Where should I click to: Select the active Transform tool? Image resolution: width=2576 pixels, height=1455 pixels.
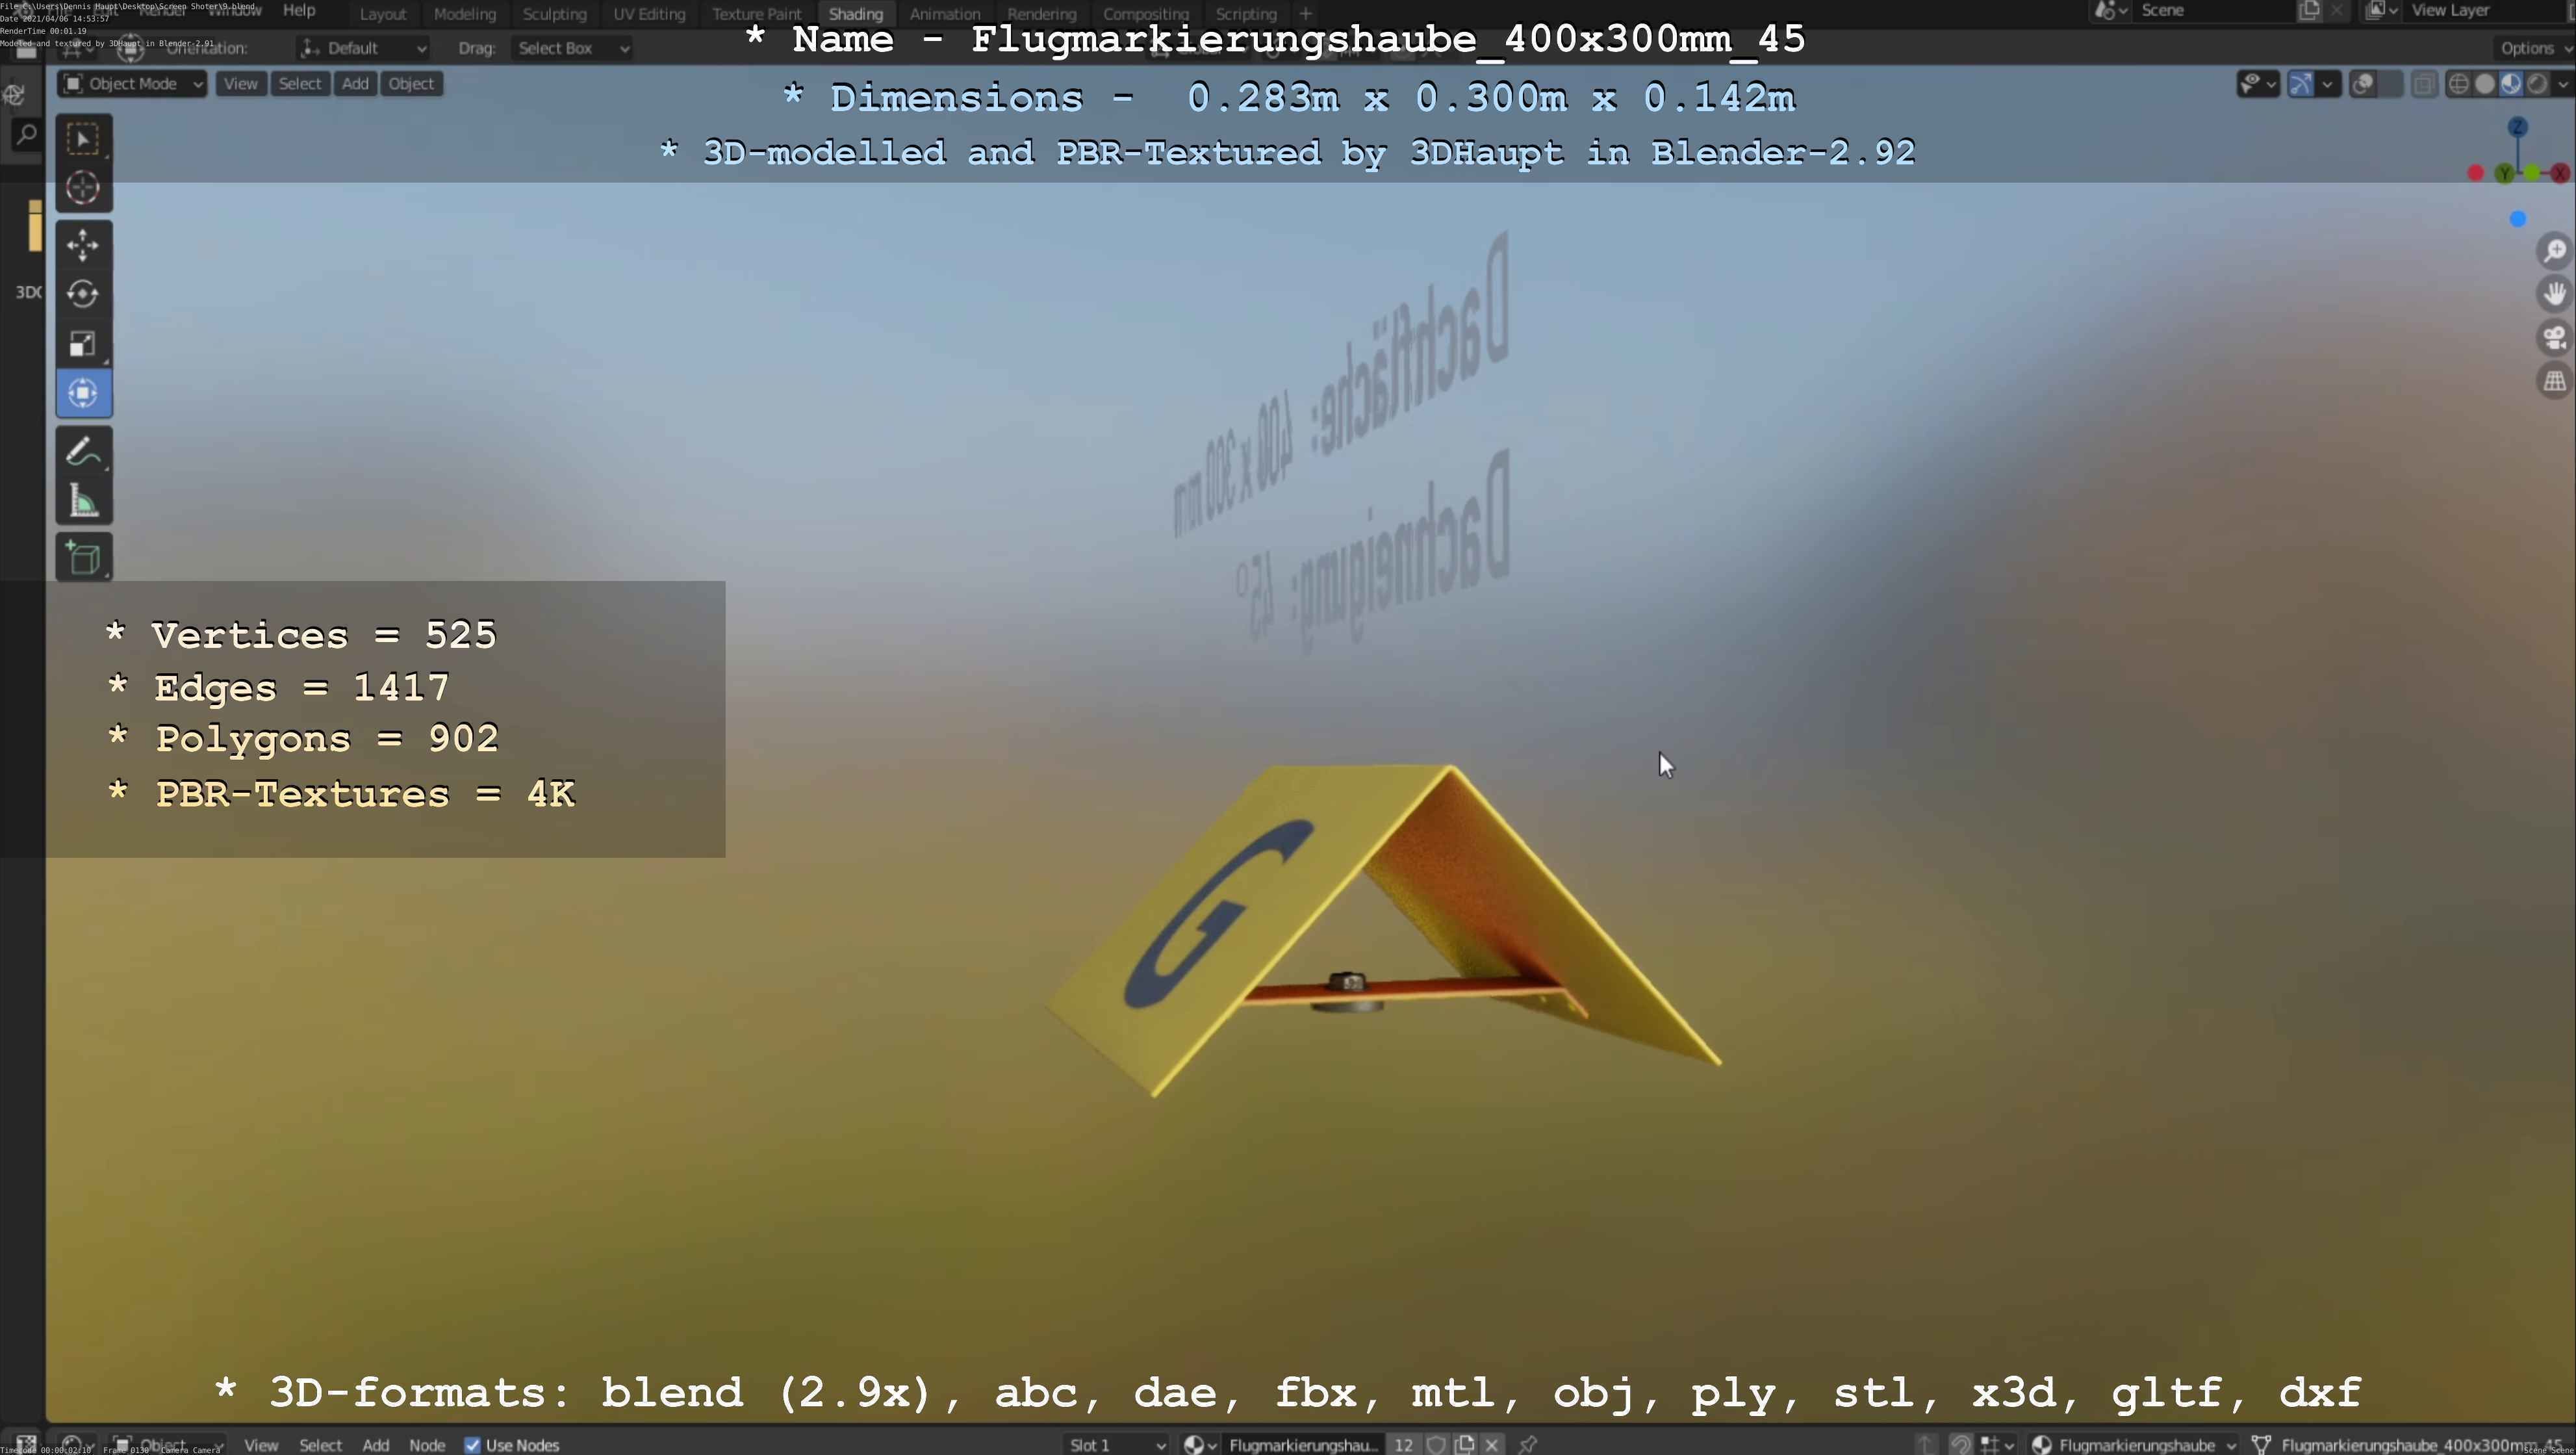click(x=83, y=393)
